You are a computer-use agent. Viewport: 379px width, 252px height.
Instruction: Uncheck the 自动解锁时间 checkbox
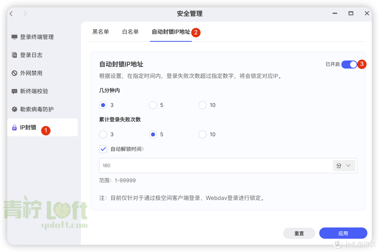pos(103,149)
